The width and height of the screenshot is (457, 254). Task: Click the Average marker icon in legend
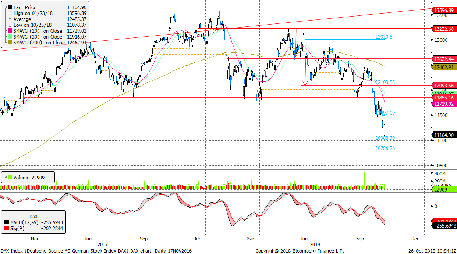(x=10, y=19)
